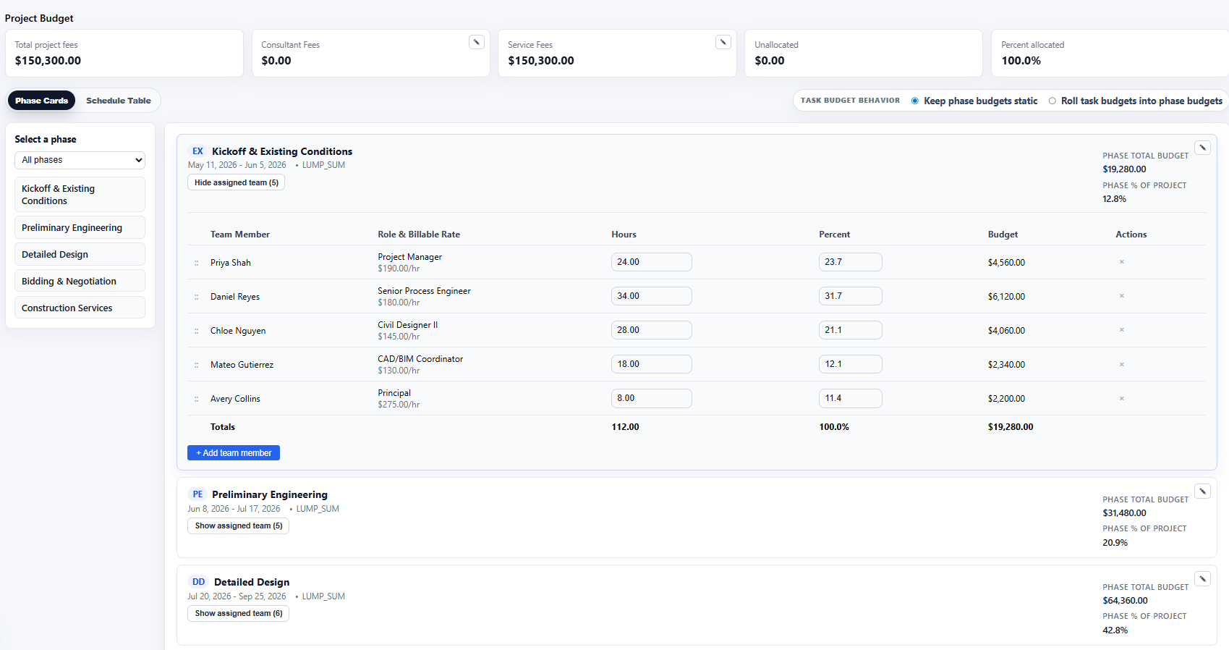Click Unallocated amount $0.00
This screenshot has height=650, width=1229.
(770, 61)
